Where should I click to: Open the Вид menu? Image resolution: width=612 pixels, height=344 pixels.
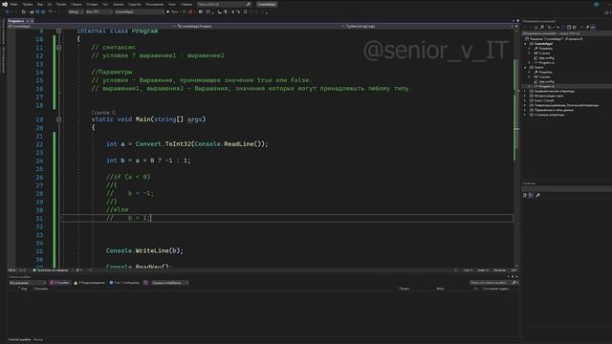40,4
